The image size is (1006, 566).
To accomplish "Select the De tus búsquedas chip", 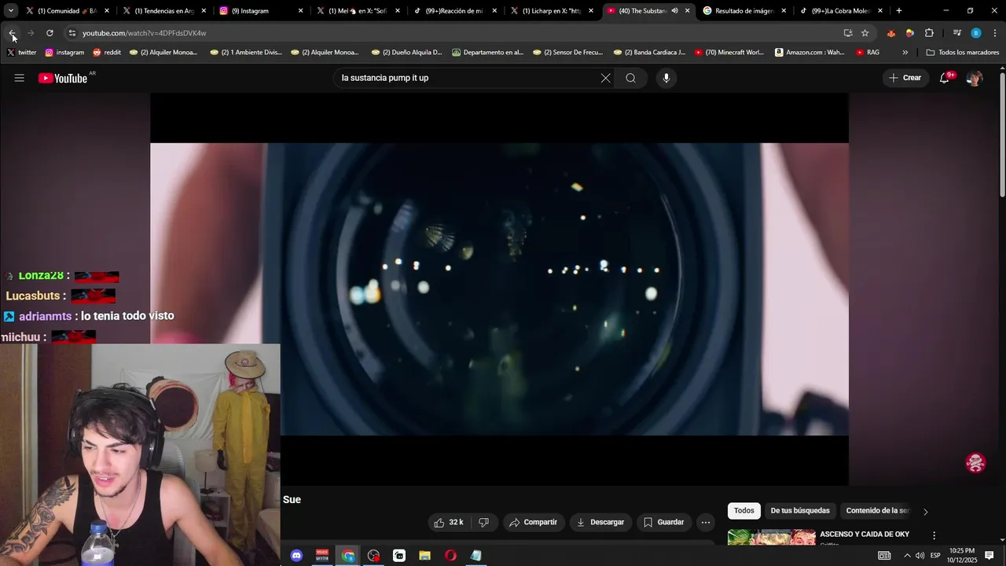I will [800, 511].
